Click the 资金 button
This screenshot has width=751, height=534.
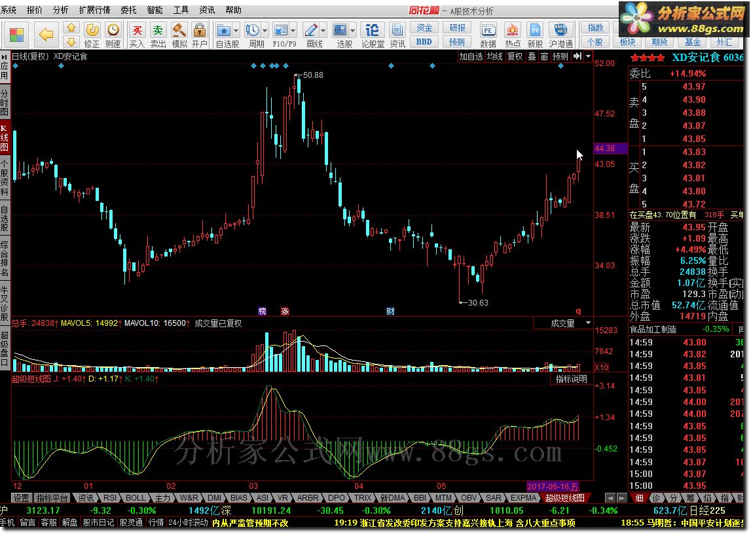point(424,27)
